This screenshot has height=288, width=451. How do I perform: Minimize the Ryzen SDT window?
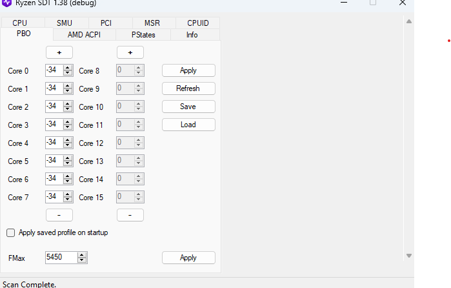tap(344, 3)
